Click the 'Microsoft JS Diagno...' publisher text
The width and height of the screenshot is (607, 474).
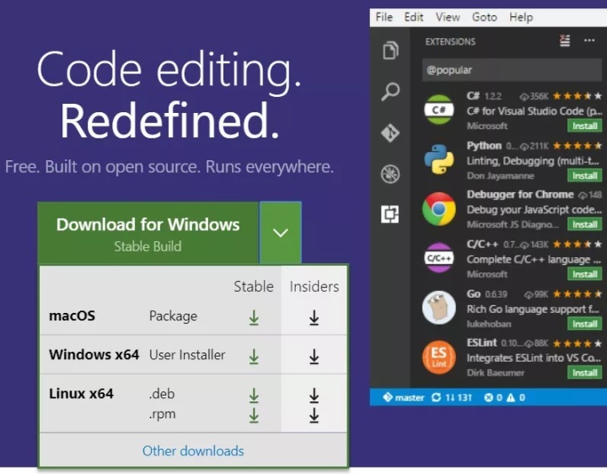(513, 224)
